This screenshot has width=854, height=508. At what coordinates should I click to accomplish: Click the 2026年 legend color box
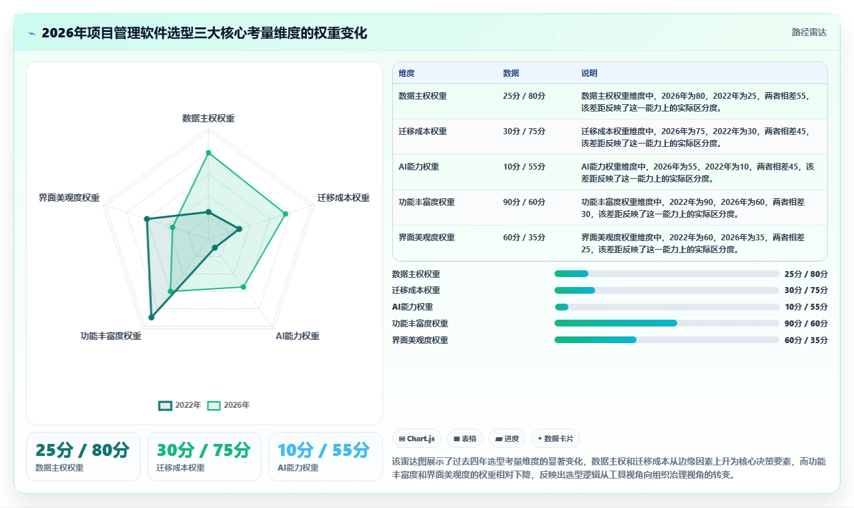(213, 405)
